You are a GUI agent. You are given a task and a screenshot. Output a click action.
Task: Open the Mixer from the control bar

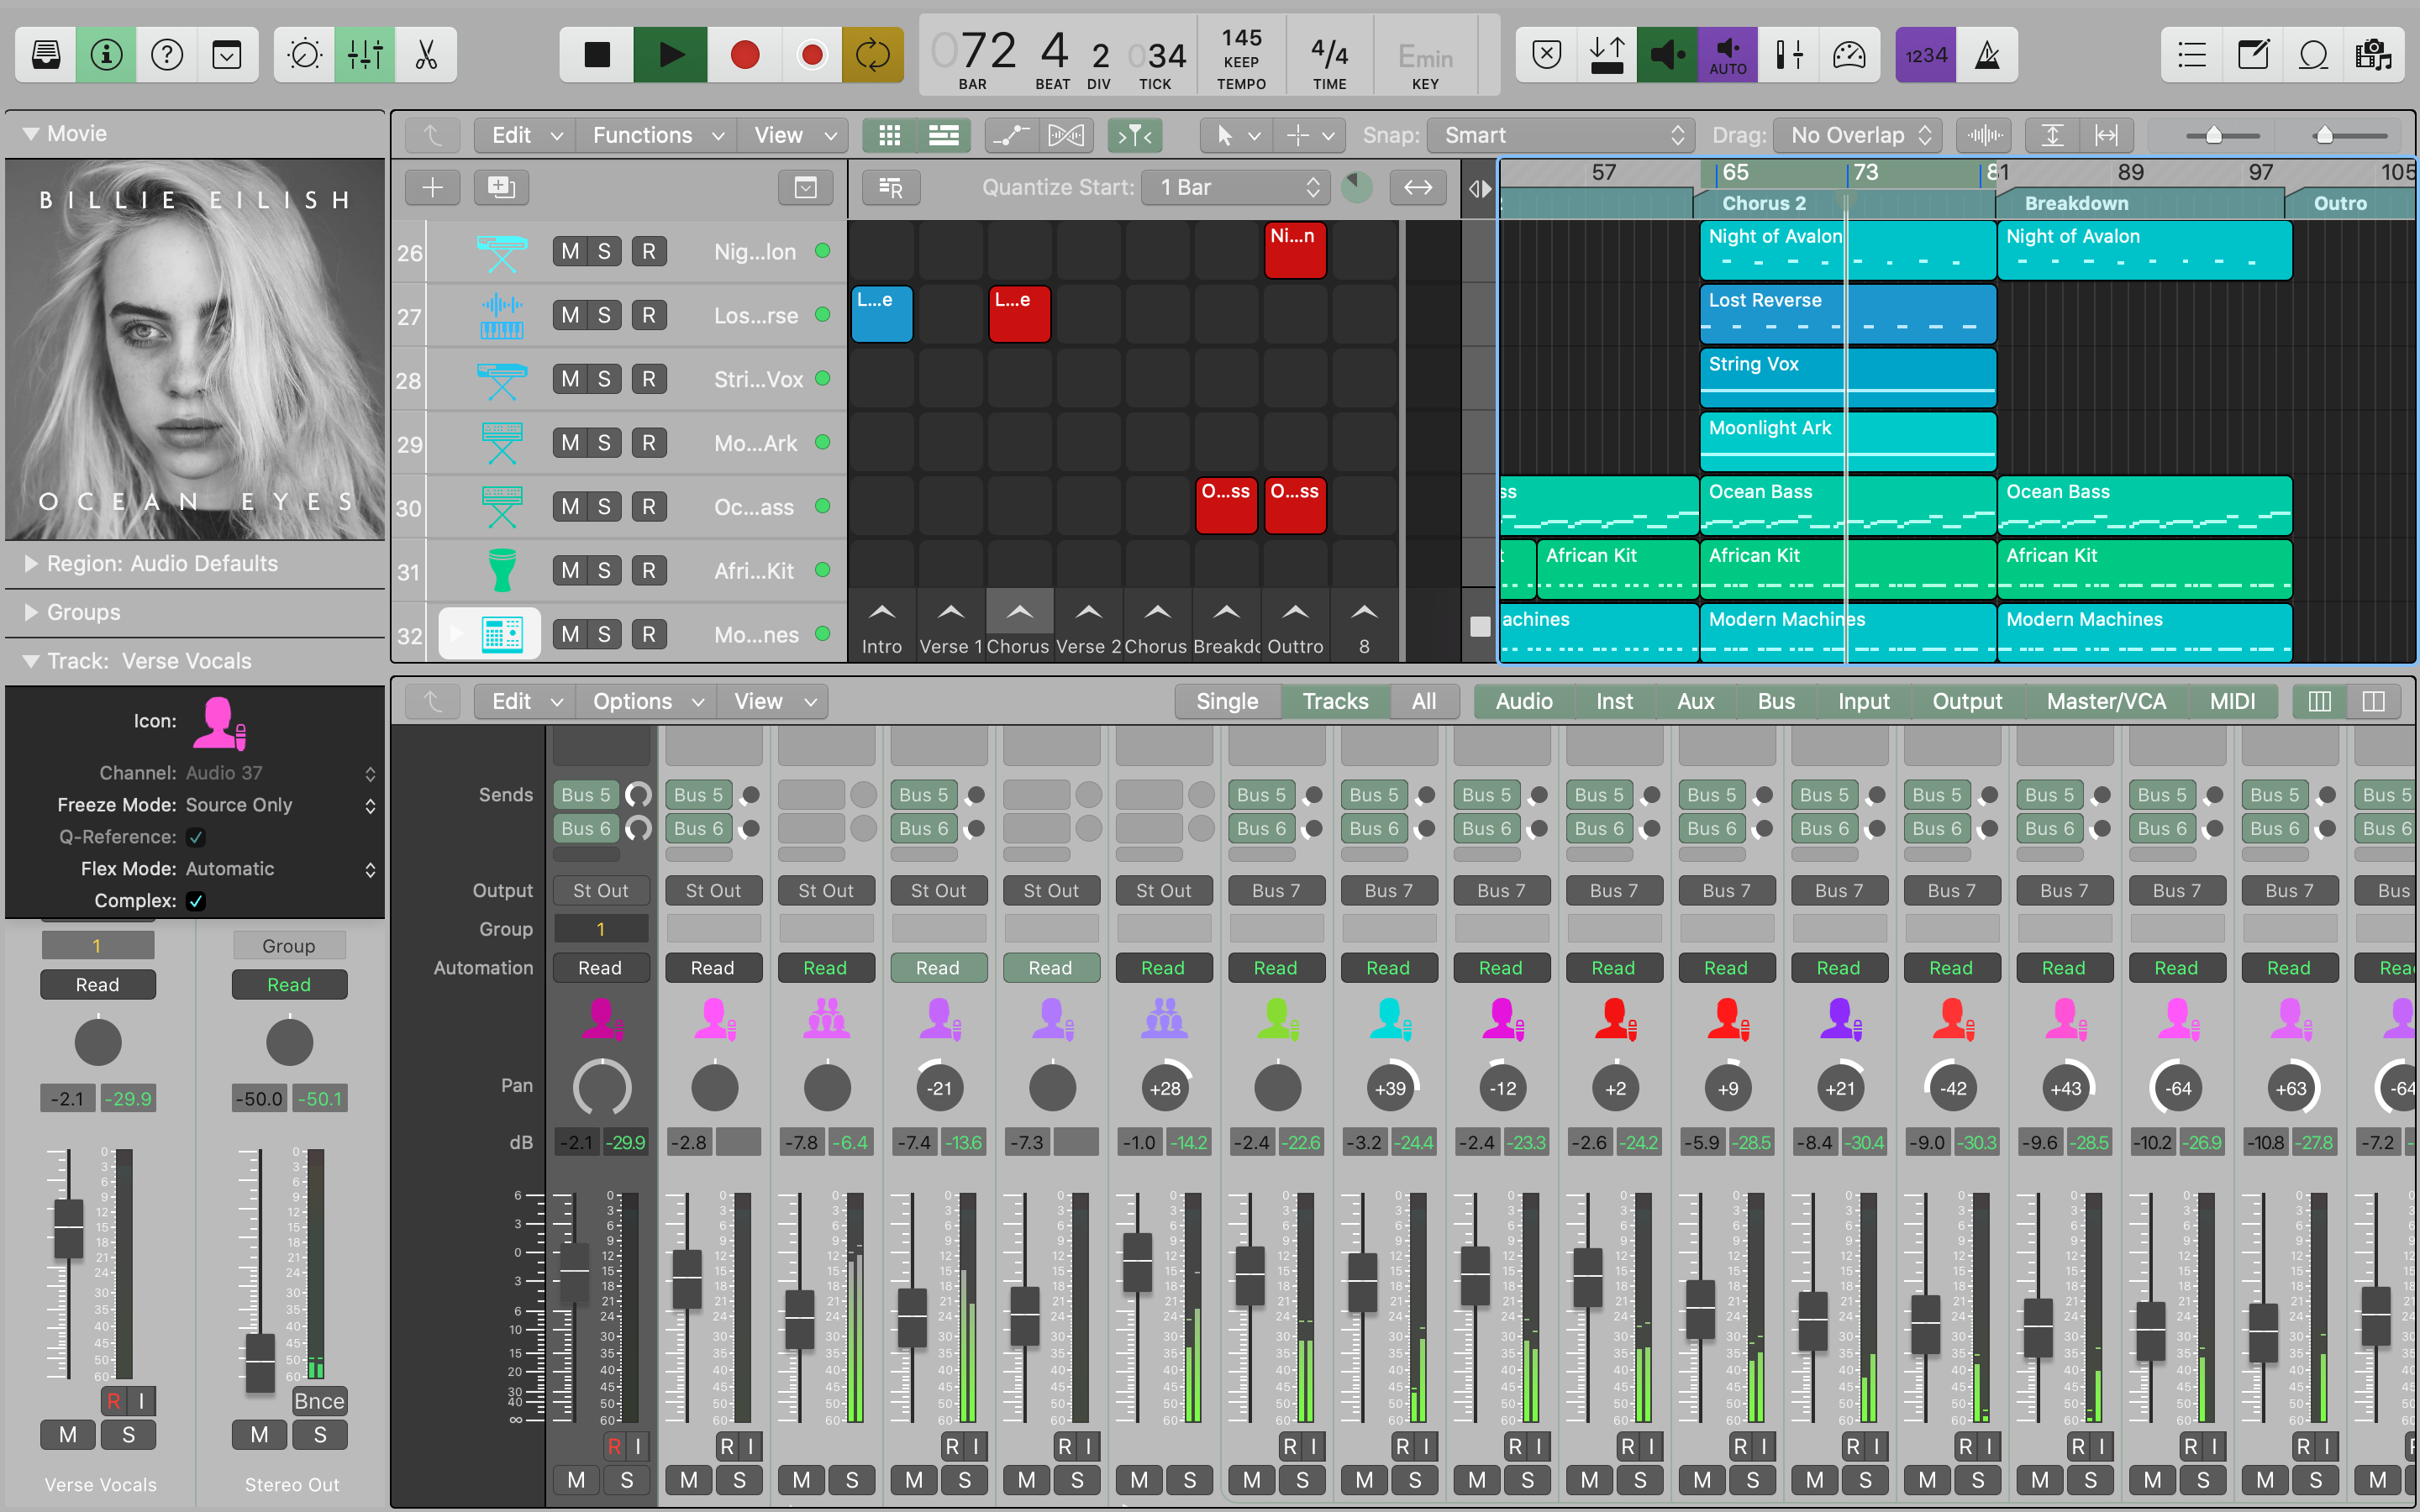point(365,55)
